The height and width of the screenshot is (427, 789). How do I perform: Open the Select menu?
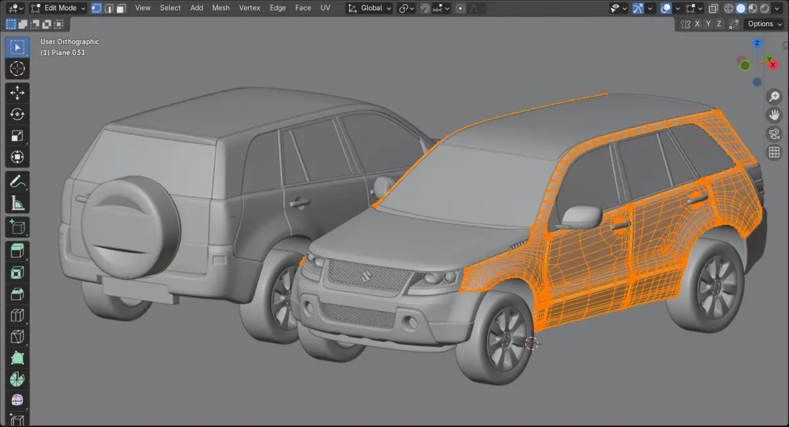click(x=170, y=8)
